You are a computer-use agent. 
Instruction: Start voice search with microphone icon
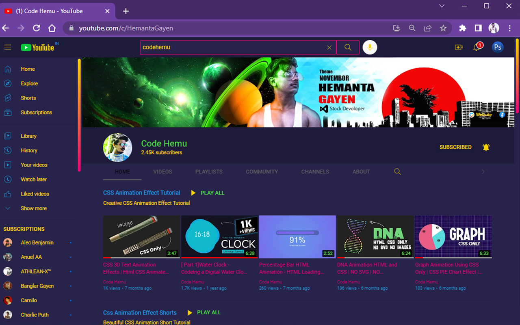coord(370,48)
